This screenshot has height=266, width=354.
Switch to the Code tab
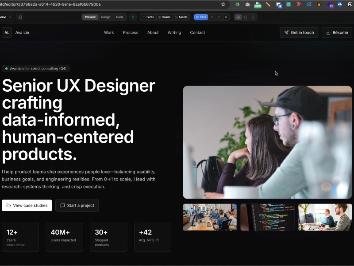click(x=119, y=17)
